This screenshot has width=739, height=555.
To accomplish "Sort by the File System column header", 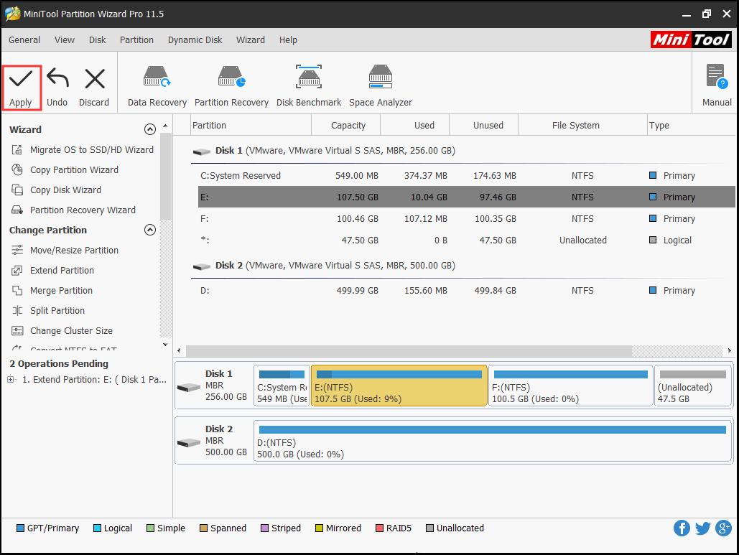I will click(582, 126).
